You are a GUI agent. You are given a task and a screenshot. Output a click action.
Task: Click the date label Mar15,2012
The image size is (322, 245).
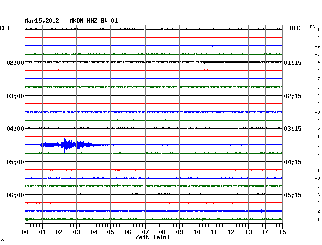[42, 21]
